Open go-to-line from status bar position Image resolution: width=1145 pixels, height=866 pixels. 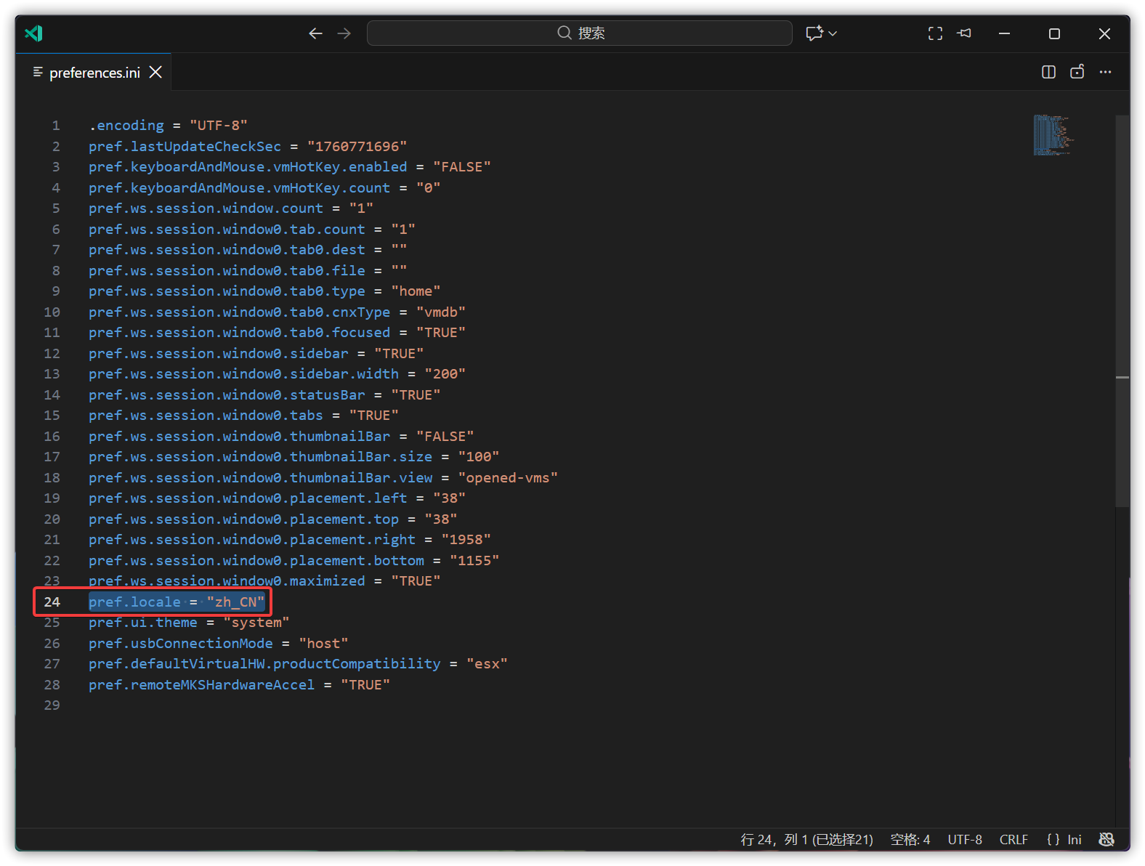point(806,840)
